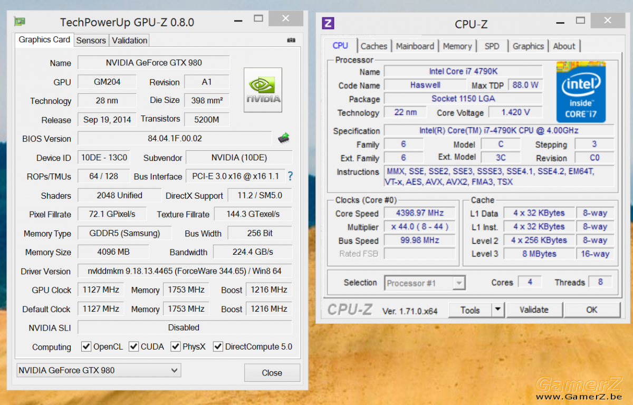Screen dimensions: 633x405
Task: Toggle the DirectCompute 5.0 checkbox
Action: (218, 346)
